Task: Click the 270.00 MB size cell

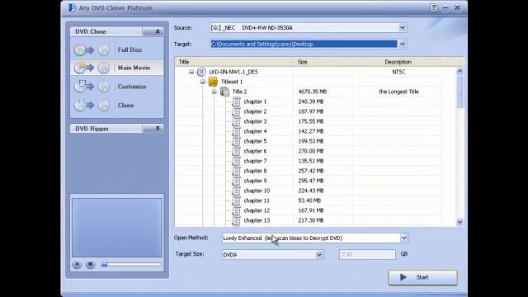Action: (311, 151)
